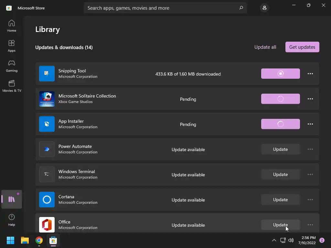
Task: Click the Power Automate title text
Action: point(75,146)
